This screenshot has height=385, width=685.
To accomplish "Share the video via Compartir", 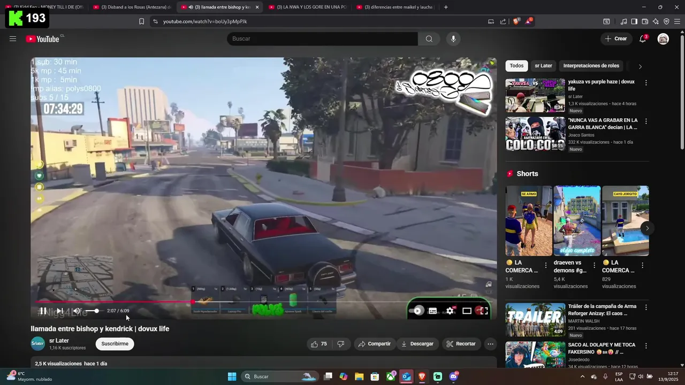I will coord(375,344).
